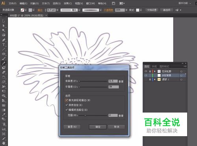Unlock the 图层 1 layer
This screenshot has width=197, height=146.
[x=150, y=79]
